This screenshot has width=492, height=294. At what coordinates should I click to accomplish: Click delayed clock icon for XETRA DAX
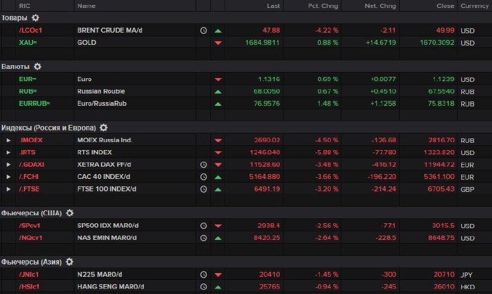click(x=204, y=164)
